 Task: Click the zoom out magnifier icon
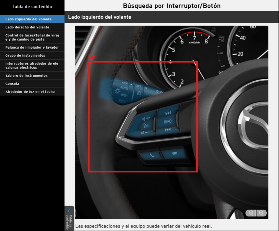251,213
